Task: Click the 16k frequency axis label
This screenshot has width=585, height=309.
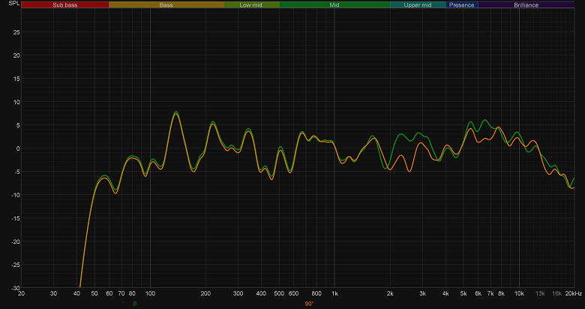Action: click(x=556, y=294)
